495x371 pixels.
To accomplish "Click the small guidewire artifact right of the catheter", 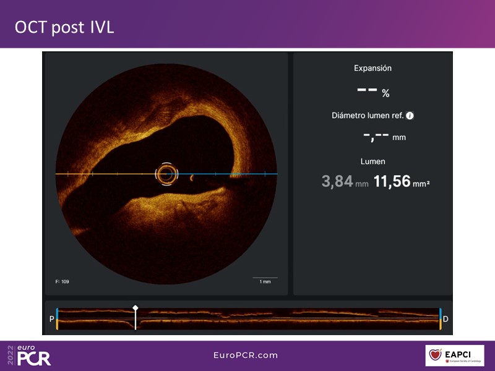I will pos(192,177).
